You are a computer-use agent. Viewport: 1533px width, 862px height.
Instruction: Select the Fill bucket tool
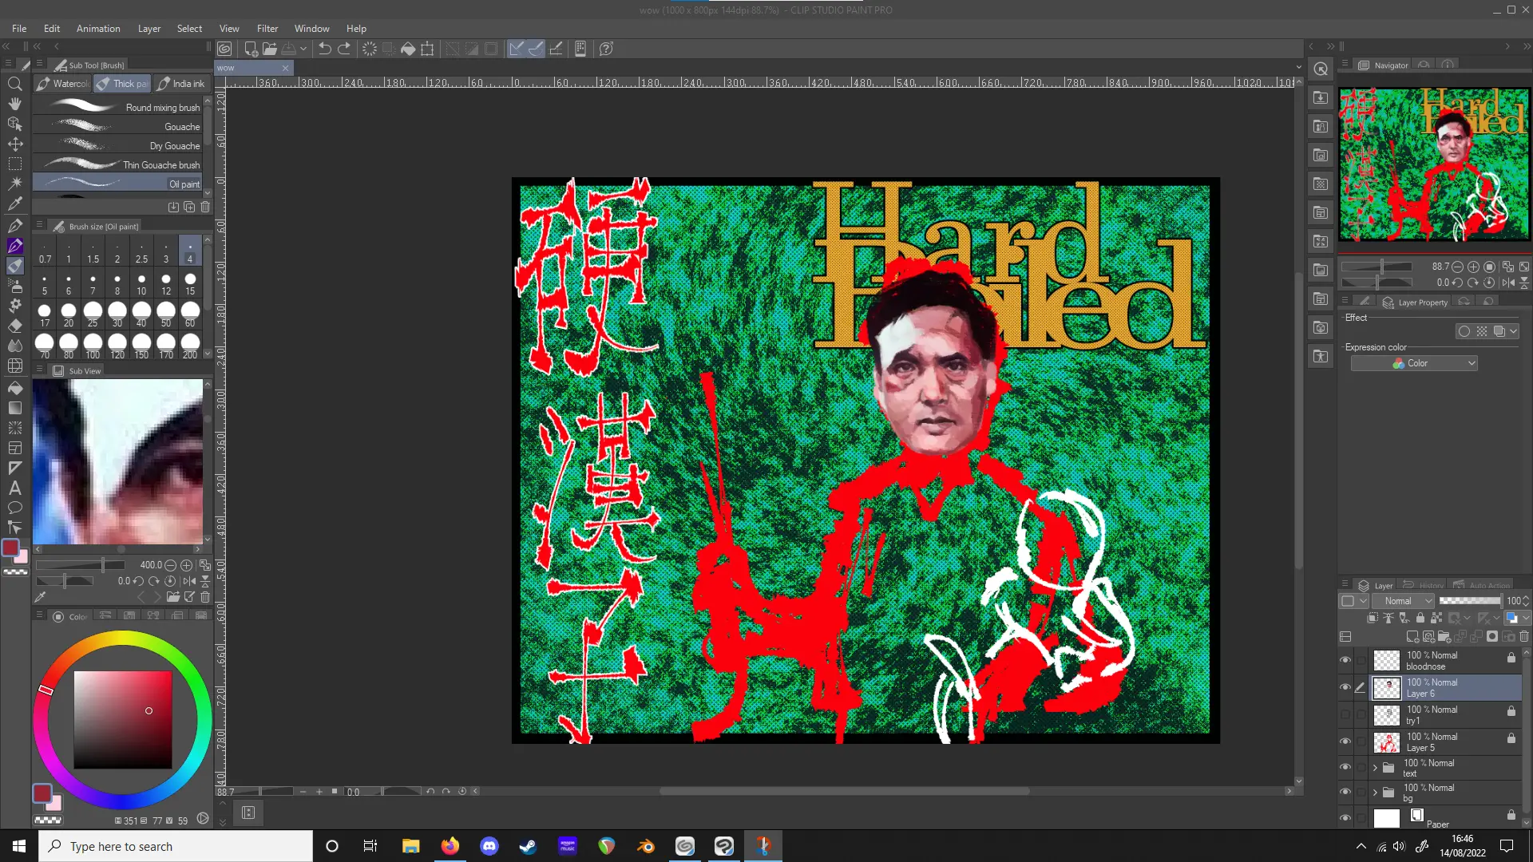(14, 388)
